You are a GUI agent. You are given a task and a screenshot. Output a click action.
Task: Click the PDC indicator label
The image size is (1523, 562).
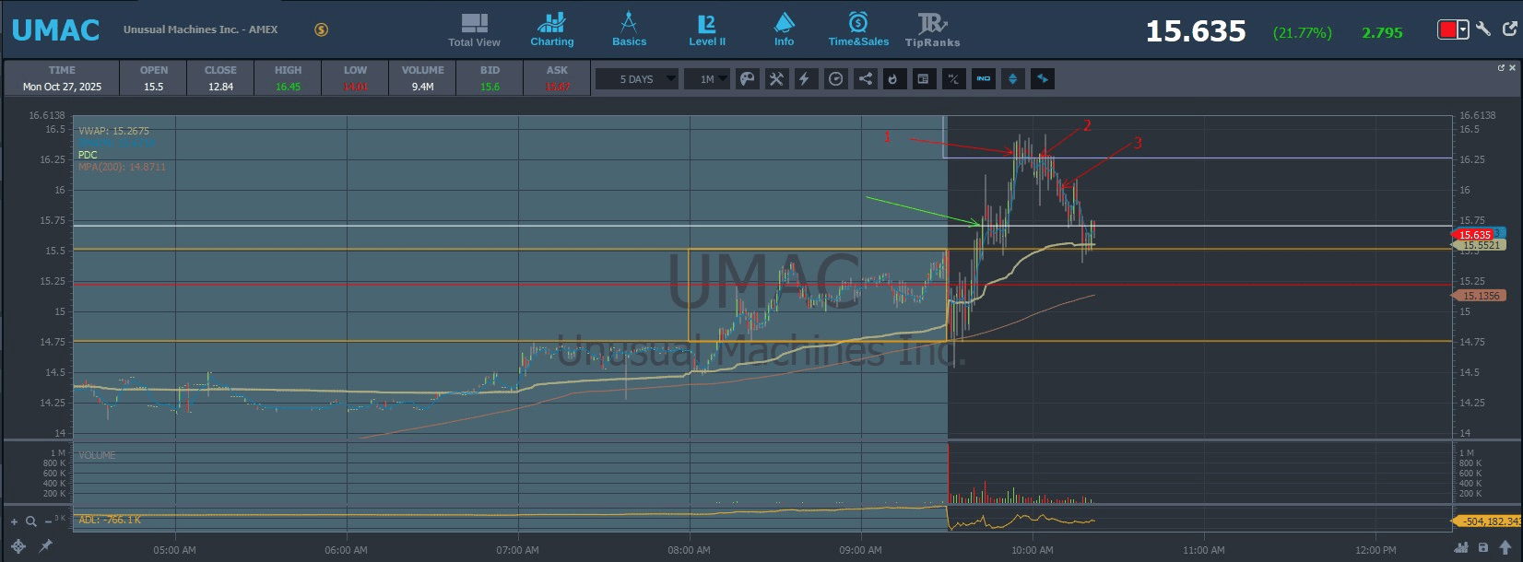click(88, 155)
